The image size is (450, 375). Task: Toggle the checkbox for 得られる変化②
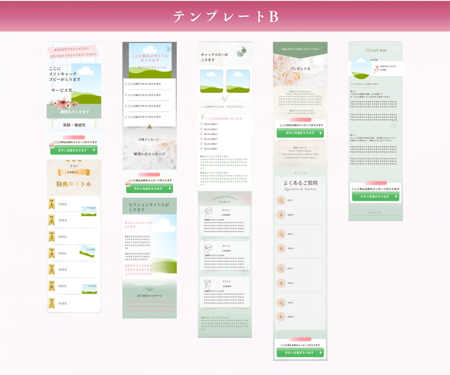point(201,129)
